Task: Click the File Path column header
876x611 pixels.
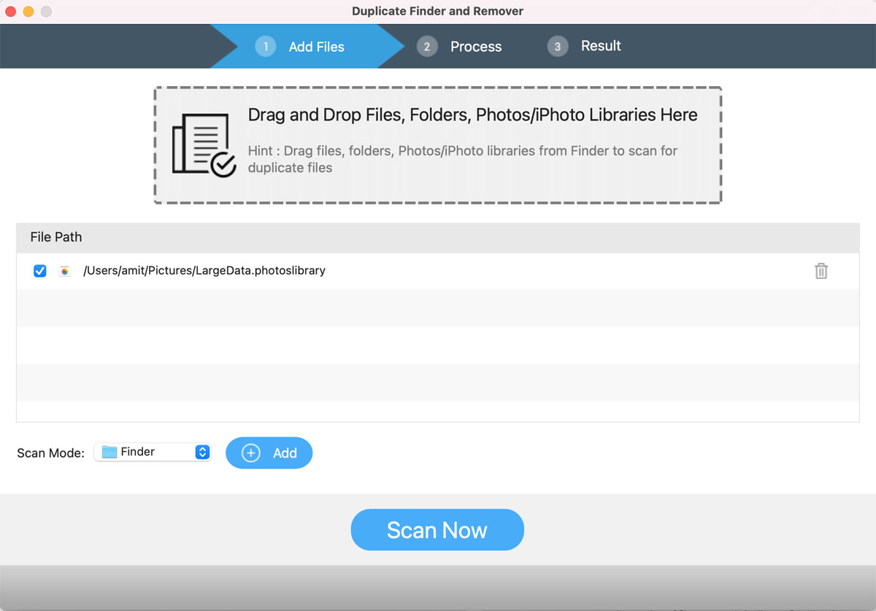Action: pyautogui.click(x=56, y=237)
